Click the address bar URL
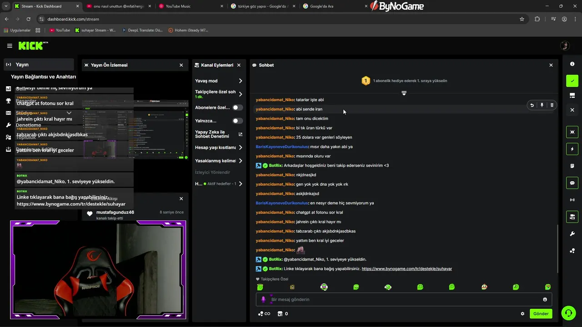 point(73,19)
